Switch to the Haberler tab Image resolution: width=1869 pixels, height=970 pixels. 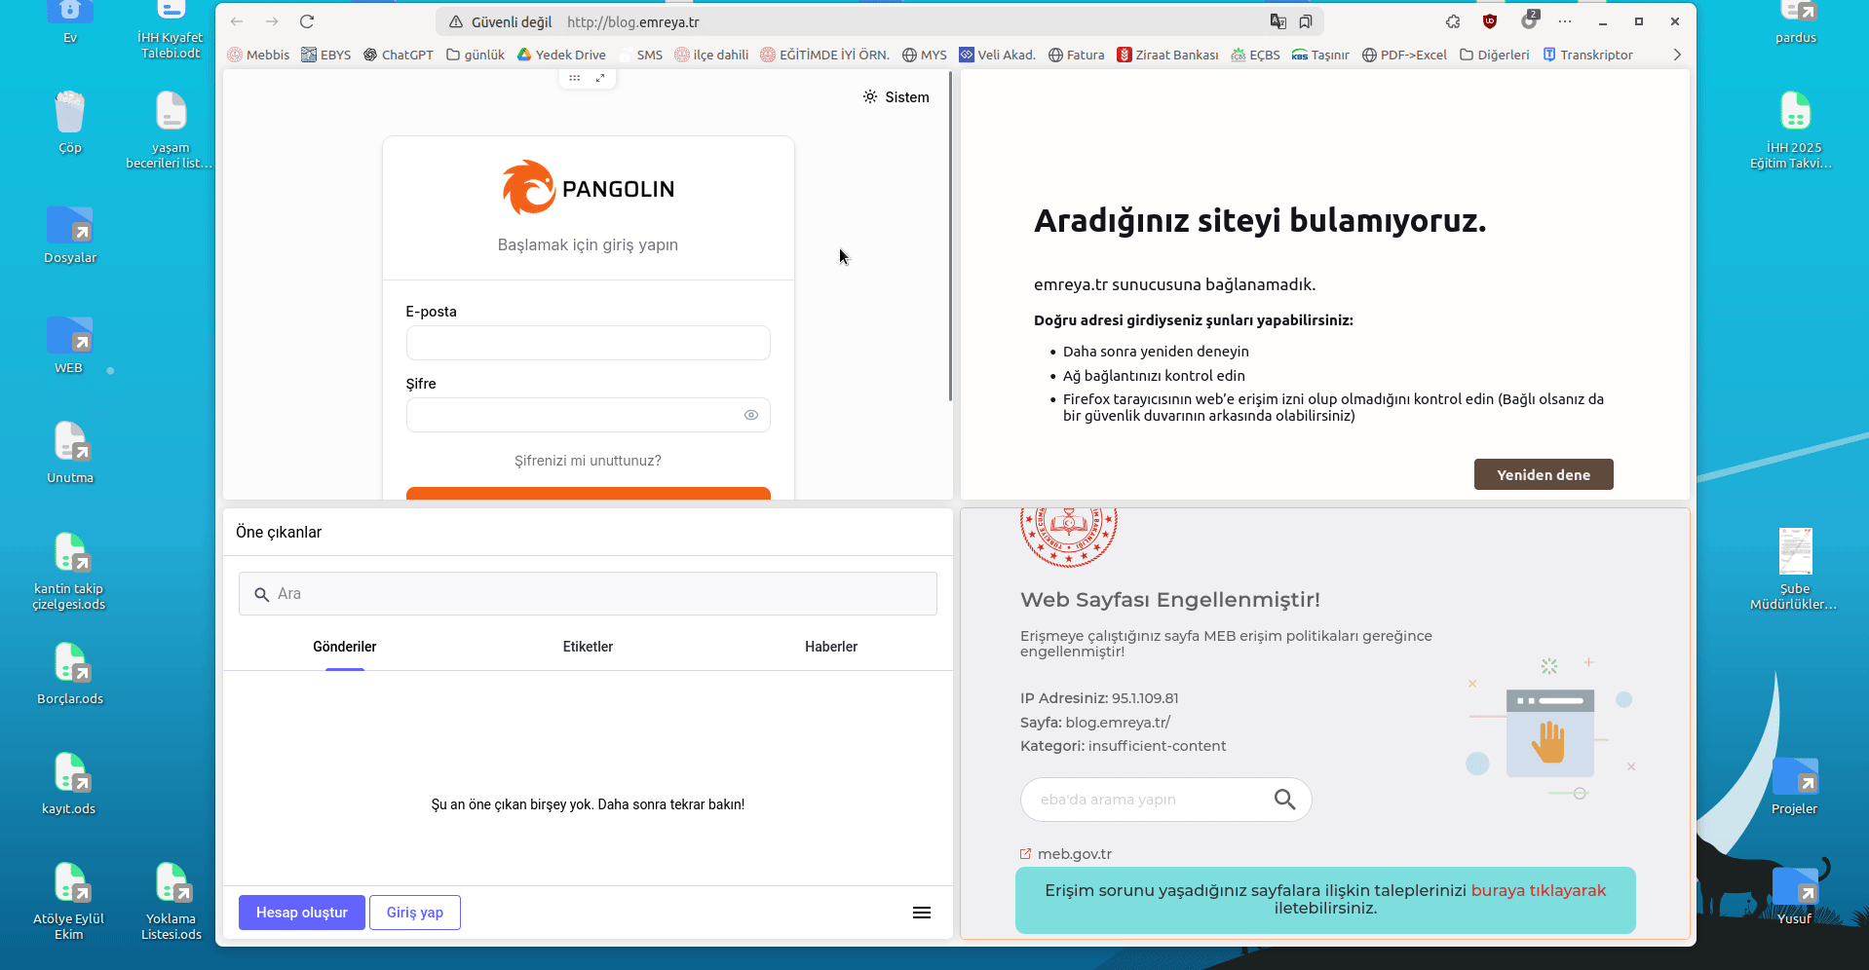click(830, 647)
